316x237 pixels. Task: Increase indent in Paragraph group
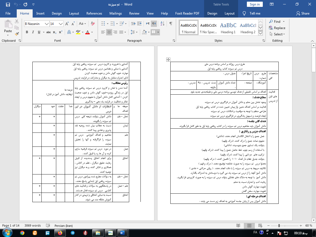point(140,24)
